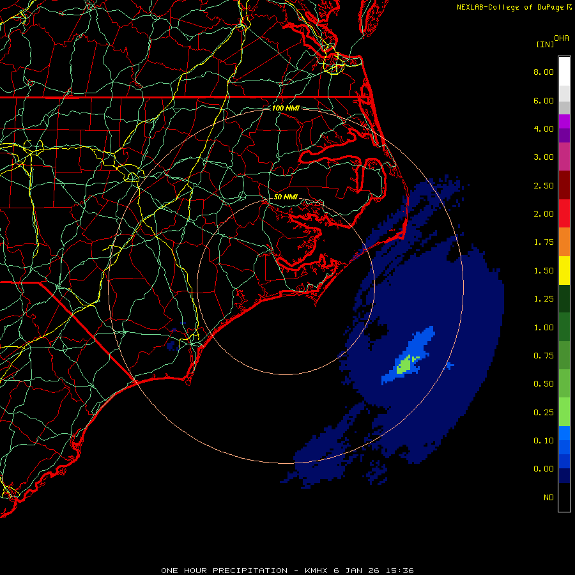Click the 0.75 legend value

pyautogui.click(x=544, y=356)
